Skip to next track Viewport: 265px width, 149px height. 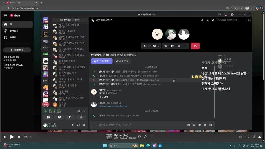tap(20, 137)
